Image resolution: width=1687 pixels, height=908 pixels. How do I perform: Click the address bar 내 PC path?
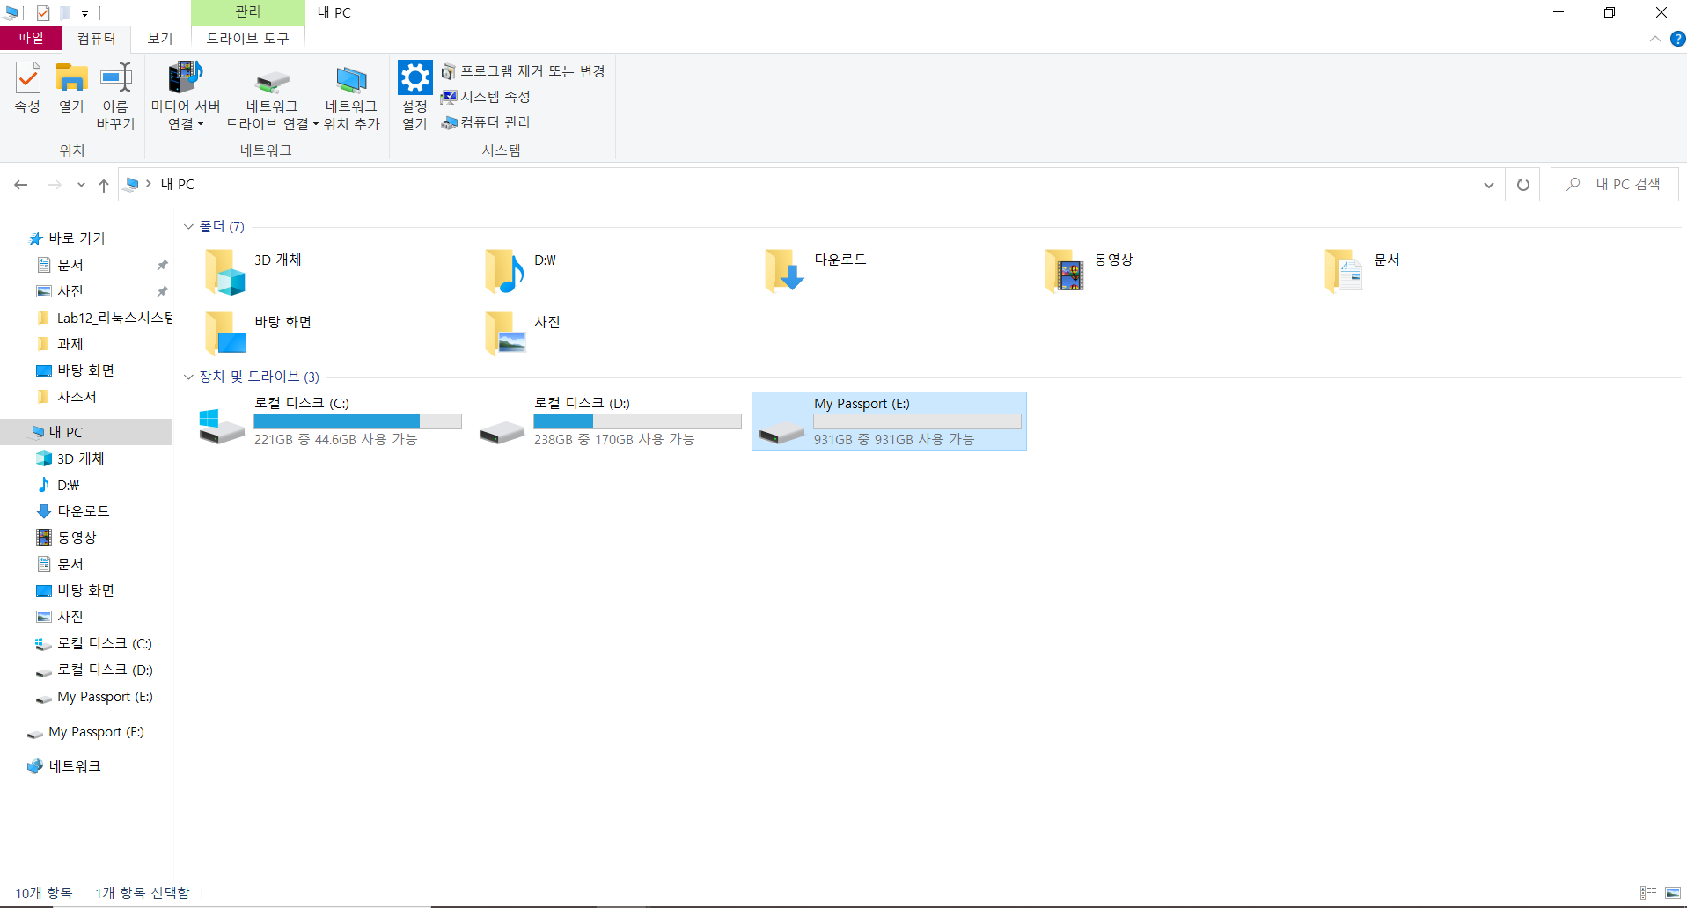(178, 184)
